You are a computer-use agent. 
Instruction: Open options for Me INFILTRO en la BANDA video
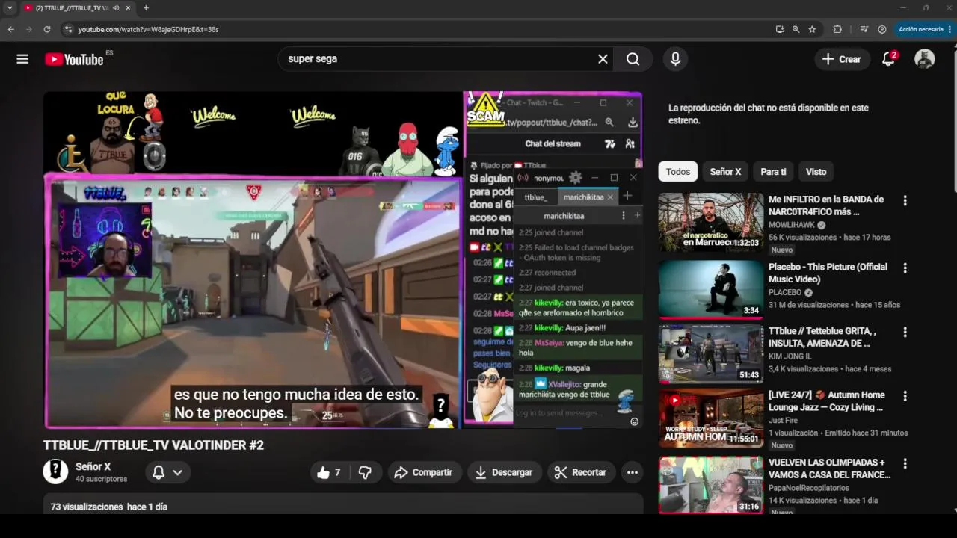coord(905,200)
